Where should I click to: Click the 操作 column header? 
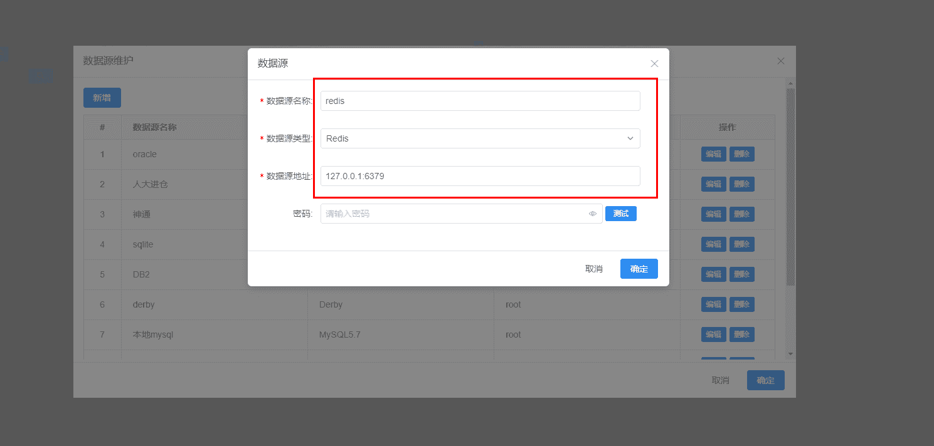tap(728, 127)
